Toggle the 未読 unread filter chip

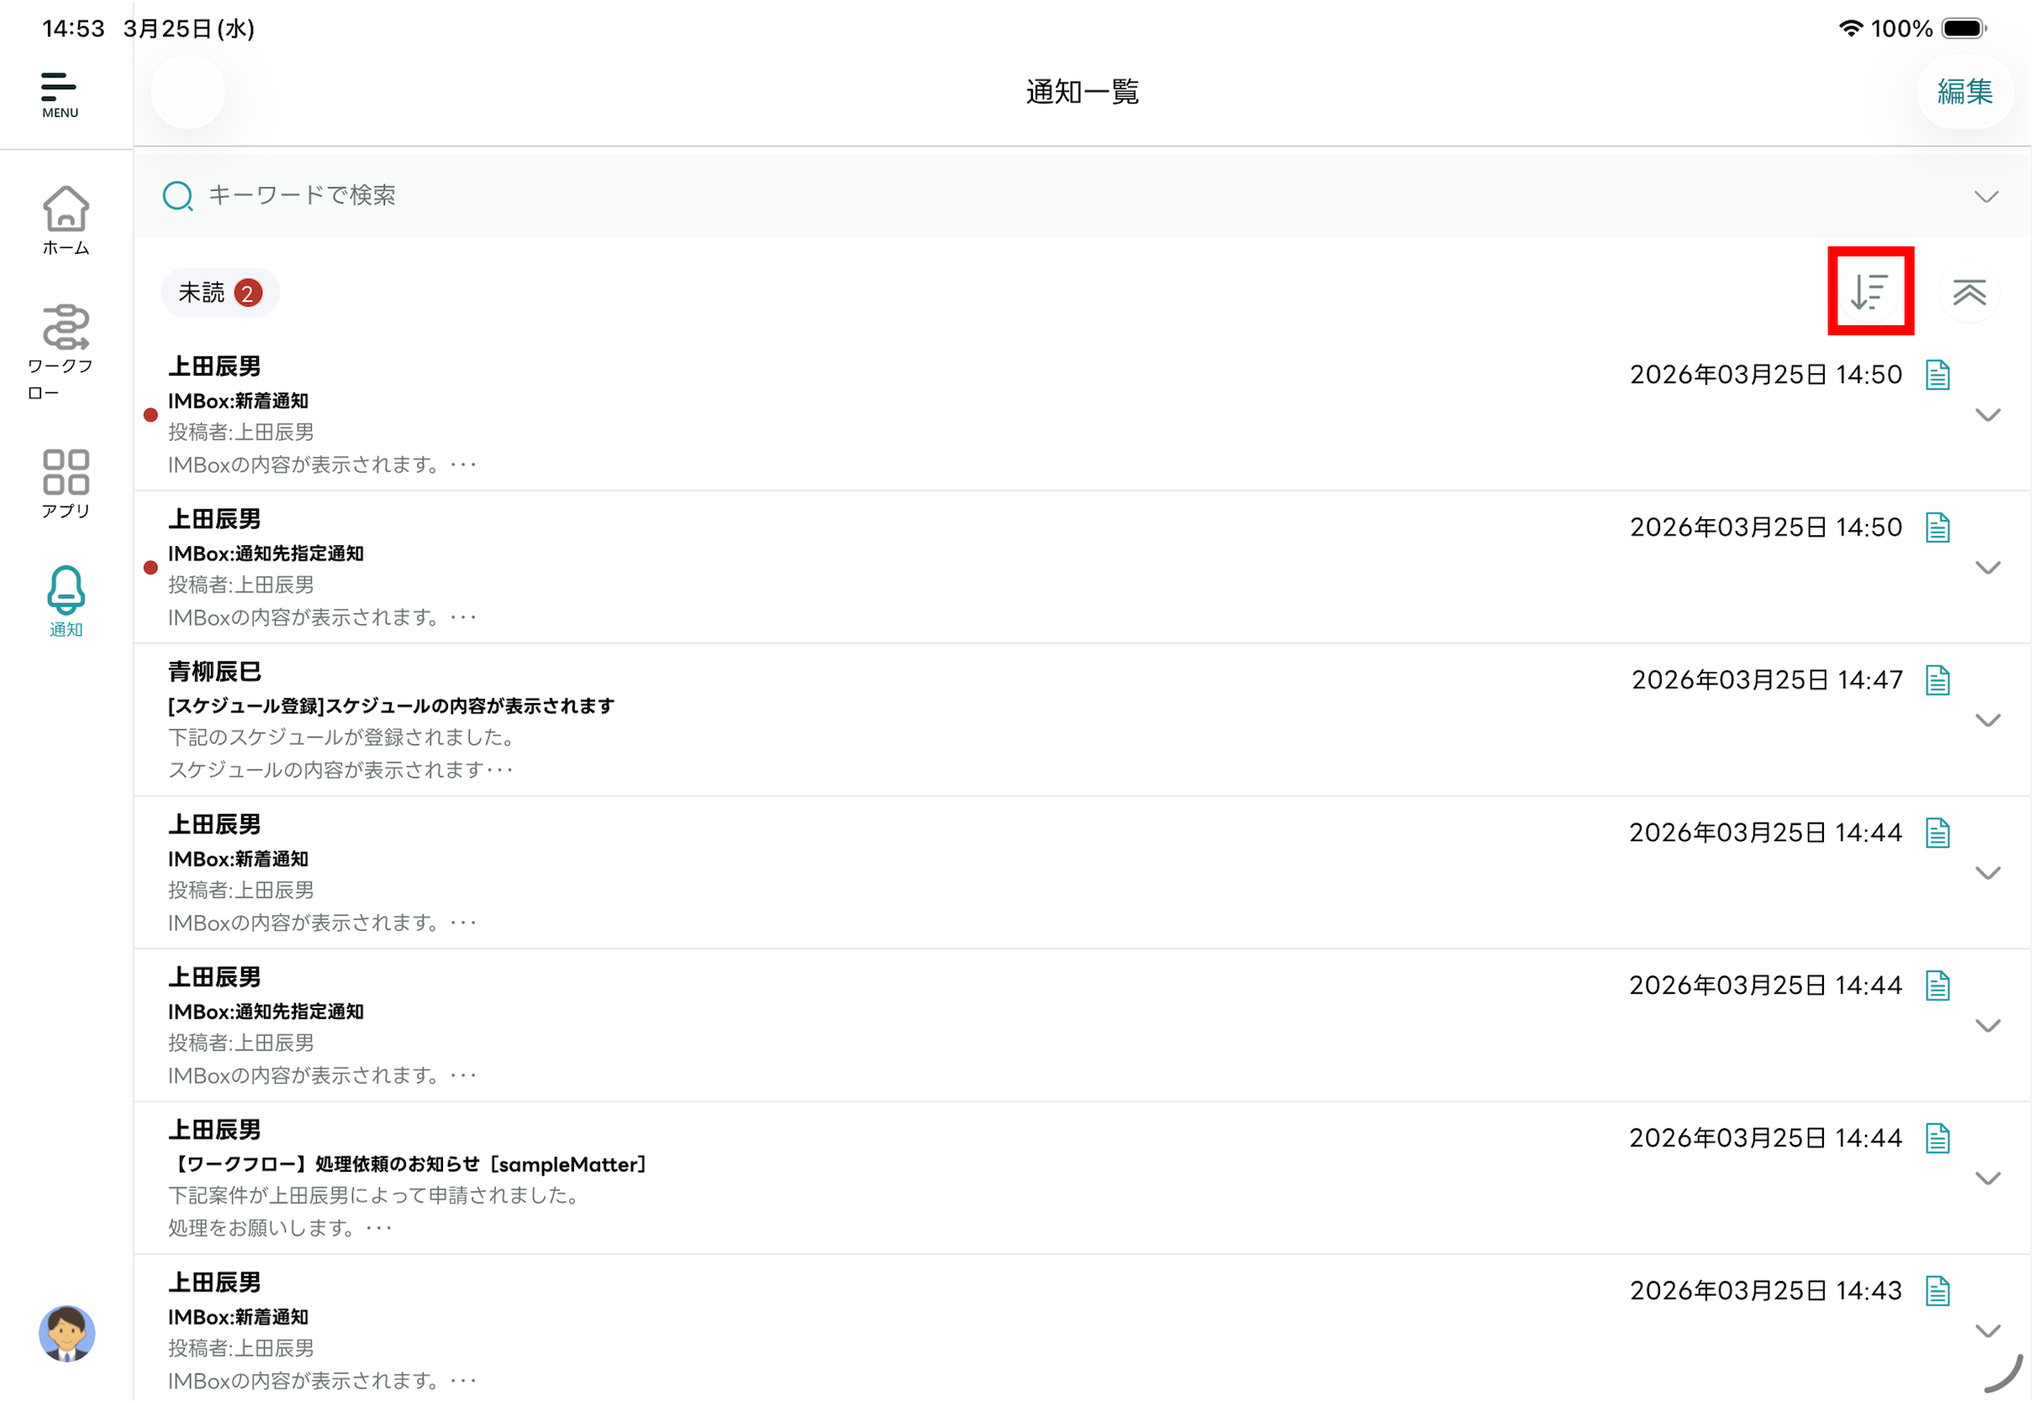[220, 292]
